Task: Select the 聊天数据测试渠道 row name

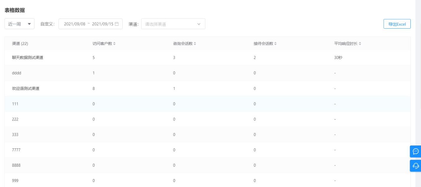Action: pos(27,58)
